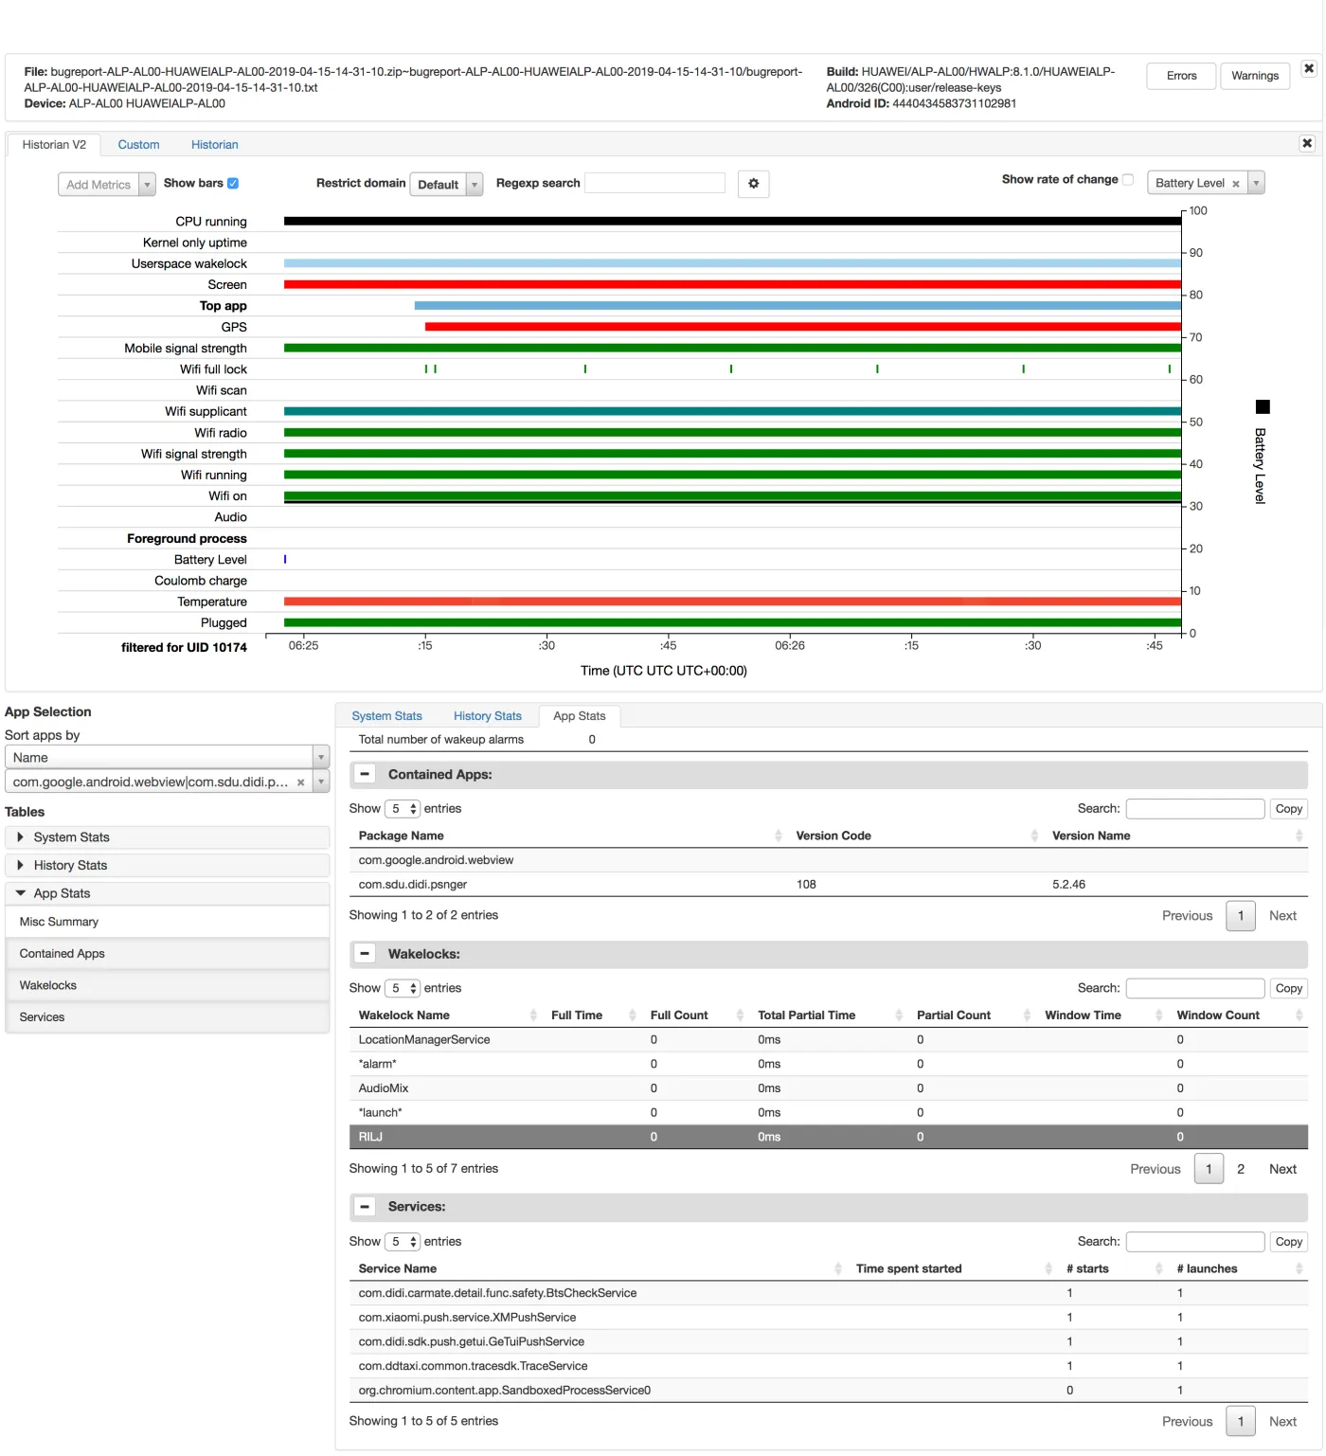Screen dimensions: 1326x1456
Task: Expand History Stats in Tables list
Action: (167, 866)
